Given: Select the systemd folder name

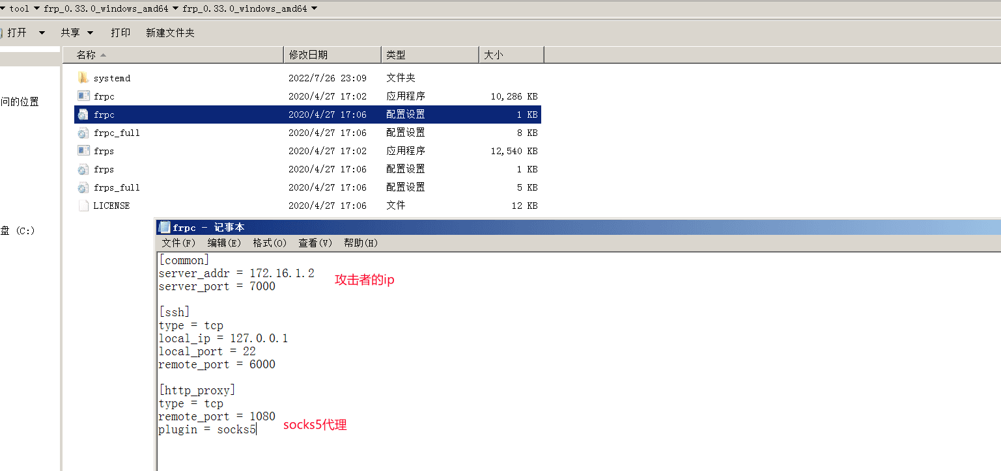Looking at the screenshot, I should pos(112,78).
